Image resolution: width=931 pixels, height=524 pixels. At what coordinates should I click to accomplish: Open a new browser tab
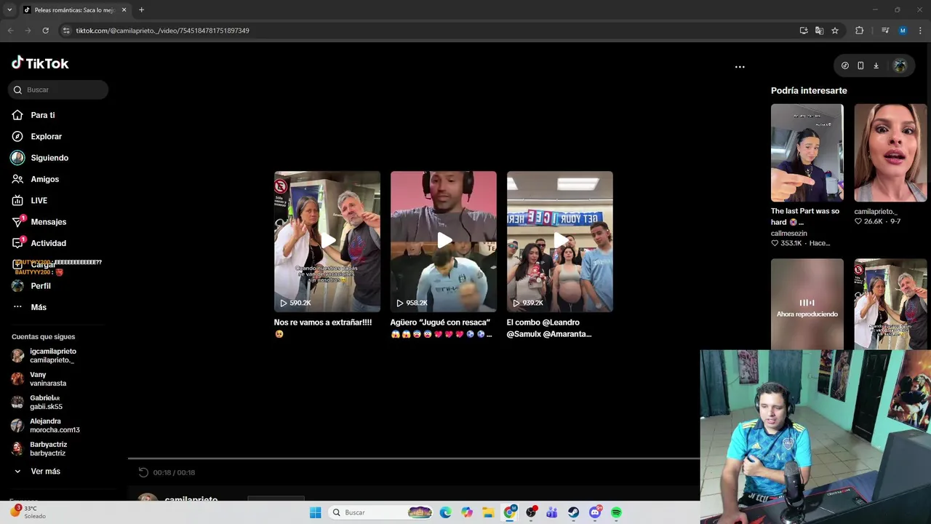pyautogui.click(x=141, y=10)
